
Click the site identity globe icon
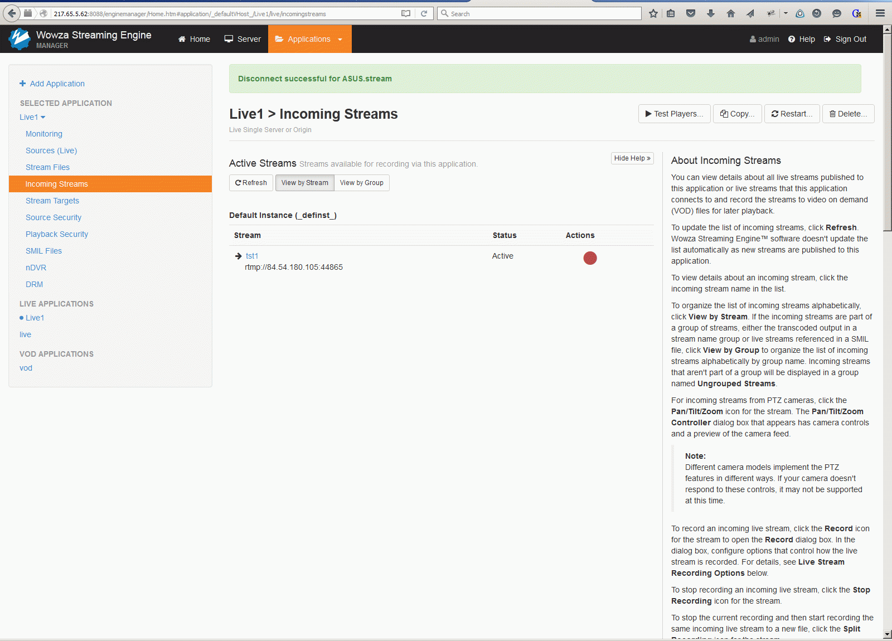coord(43,13)
